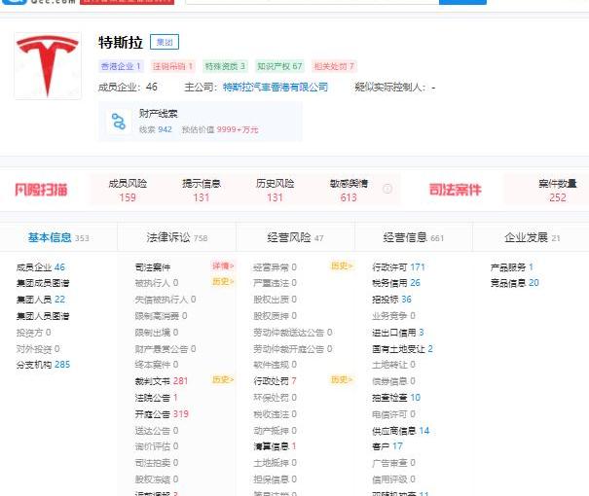Open 清算信息 1 entry

[x=275, y=446]
